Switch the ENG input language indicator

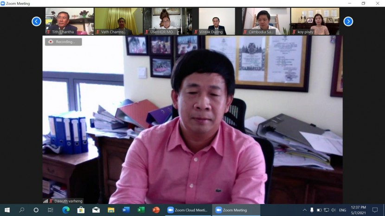[x=343, y=210]
